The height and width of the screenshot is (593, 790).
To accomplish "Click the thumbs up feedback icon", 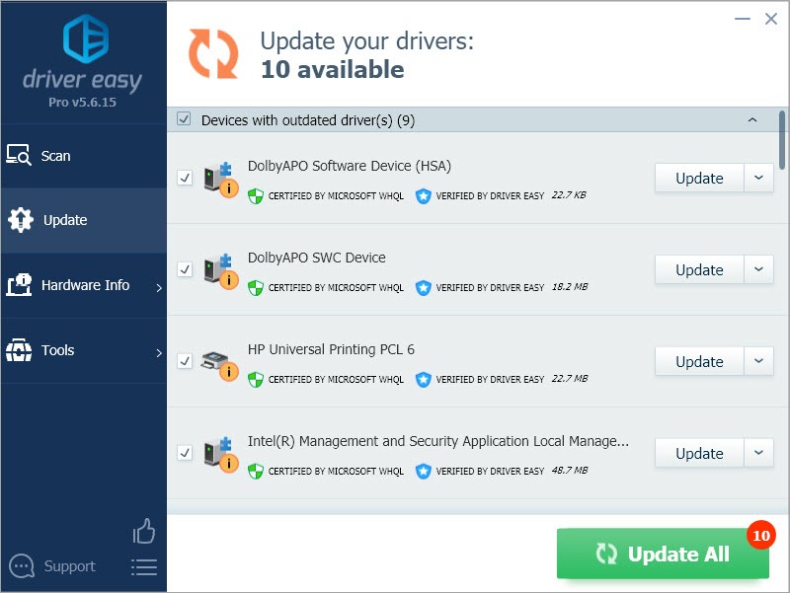I will [143, 531].
